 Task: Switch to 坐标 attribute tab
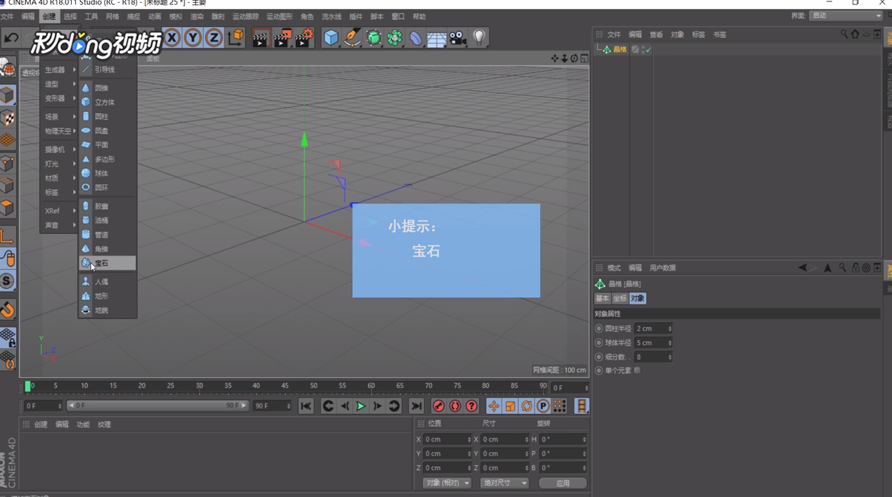[x=620, y=298]
